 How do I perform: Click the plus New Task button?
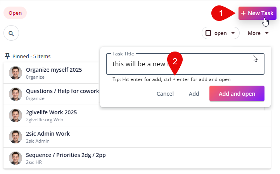click(x=257, y=13)
